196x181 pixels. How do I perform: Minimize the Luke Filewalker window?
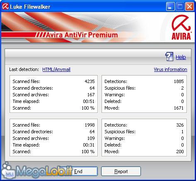tap(170, 7)
